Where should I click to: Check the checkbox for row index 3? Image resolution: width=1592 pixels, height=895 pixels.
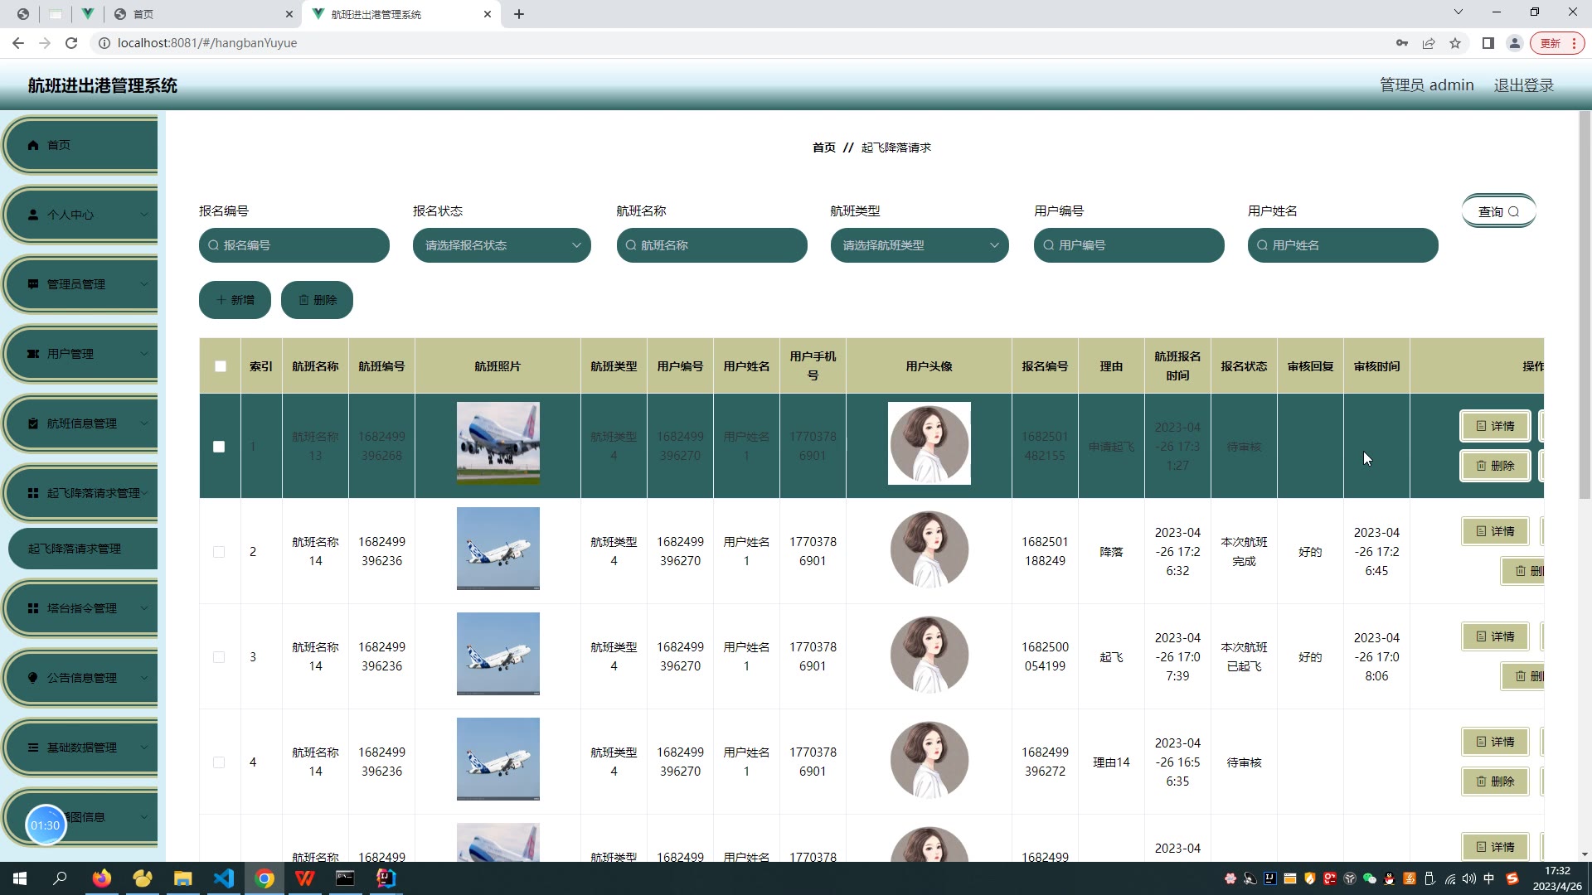tap(219, 657)
